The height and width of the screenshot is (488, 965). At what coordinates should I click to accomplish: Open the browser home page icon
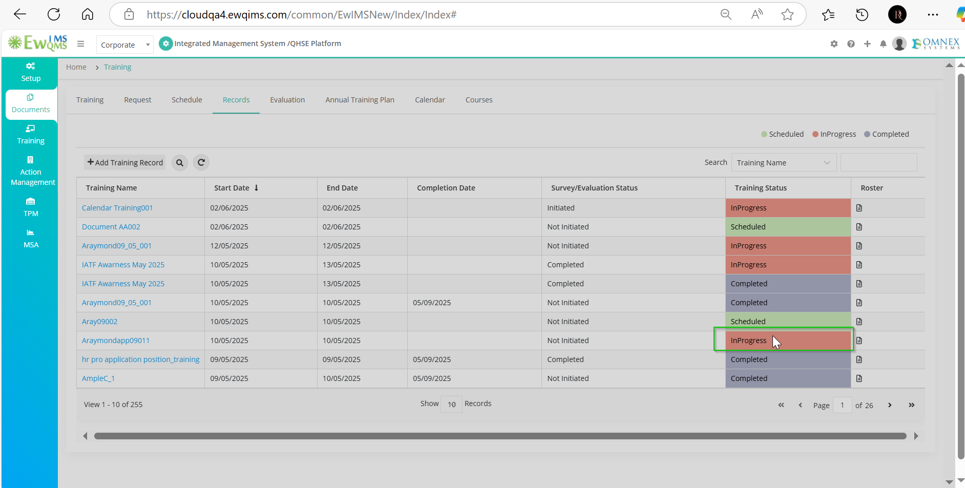coord(88,14)
